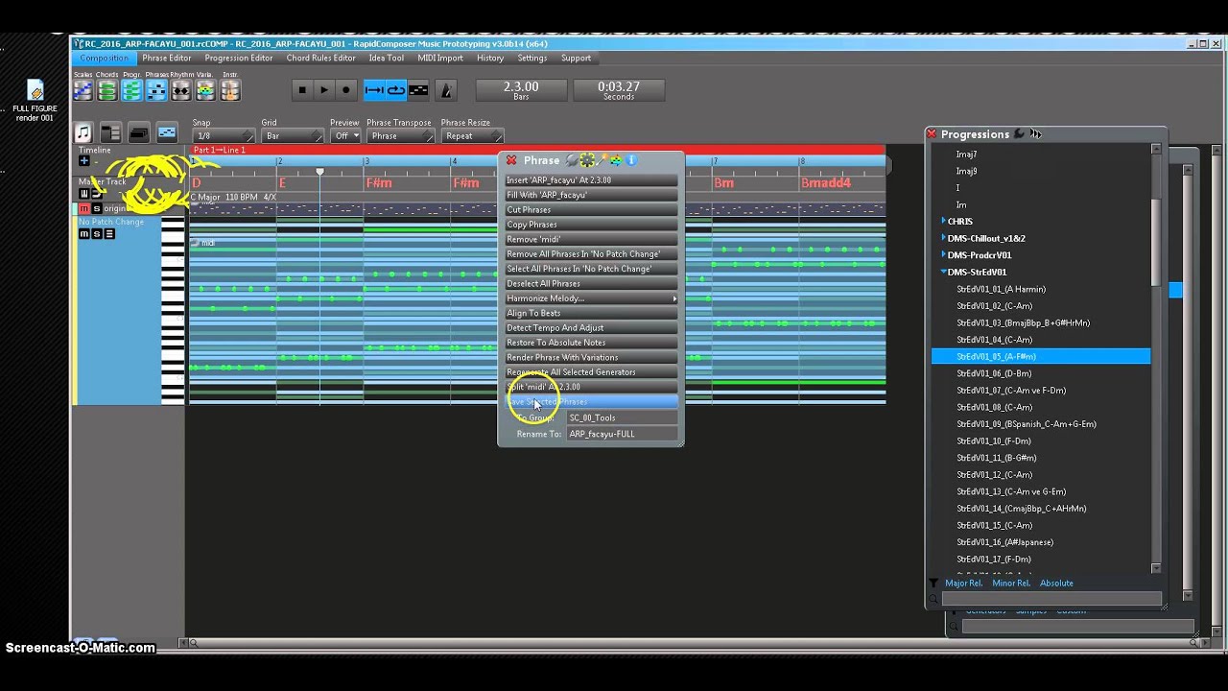1228x691 pixels.
Task: Open the Phrase Resize Repeat dropdown
Action: tap(471, 136)
